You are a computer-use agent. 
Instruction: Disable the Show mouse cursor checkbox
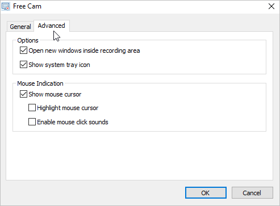(23, 94)
